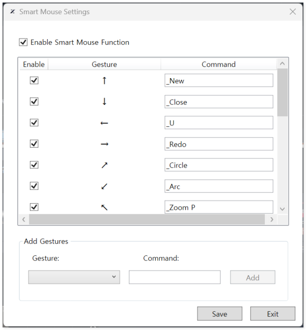Select the up-left diagonal gesture icon
Viewport: 308px width, 332px height.
[105, 207]
